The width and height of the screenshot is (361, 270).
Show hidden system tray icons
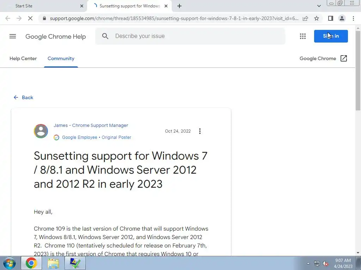tap(308, 263)
